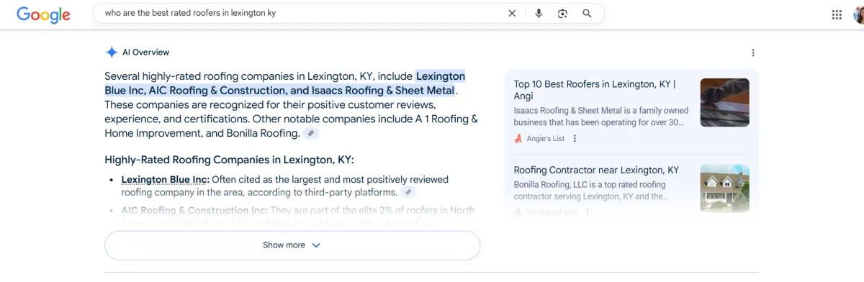Click the magnifying glass search icon
The width and height of the screenshot is (864, 282).
587,13
